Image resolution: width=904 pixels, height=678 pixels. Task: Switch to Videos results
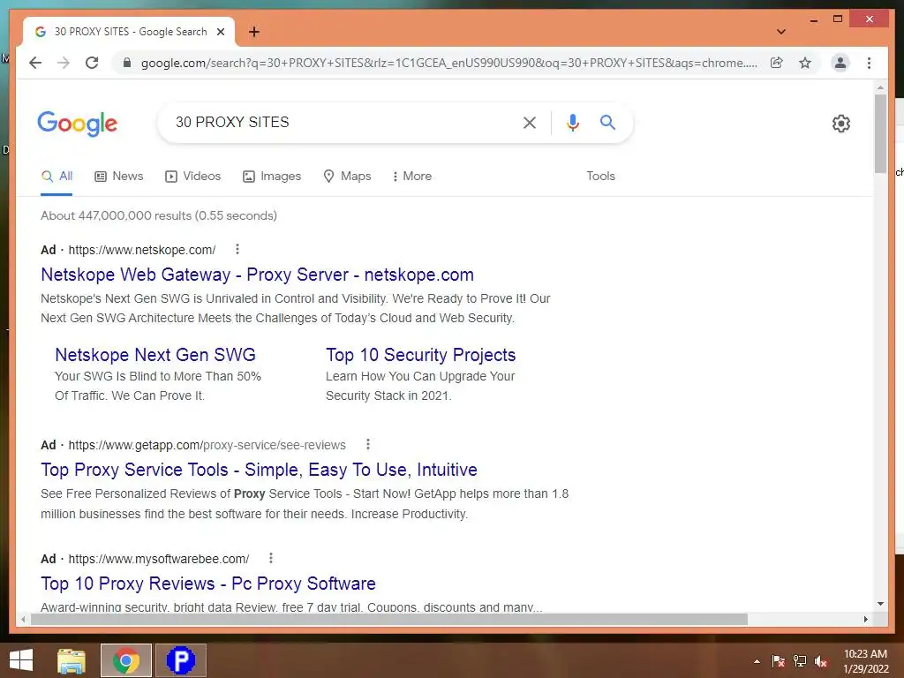pyautogui.click(x=193, y=176)
